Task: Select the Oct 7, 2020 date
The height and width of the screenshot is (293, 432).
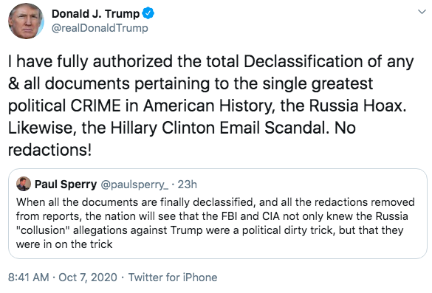Action: (x=88, y=278)
